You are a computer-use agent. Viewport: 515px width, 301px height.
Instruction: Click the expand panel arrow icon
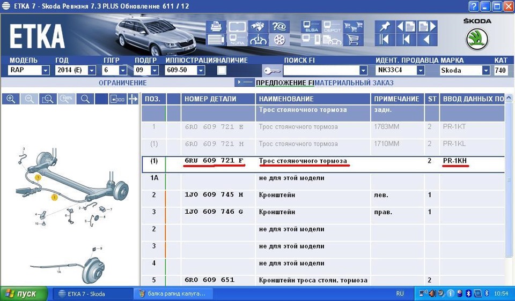[x=133, y=99]
